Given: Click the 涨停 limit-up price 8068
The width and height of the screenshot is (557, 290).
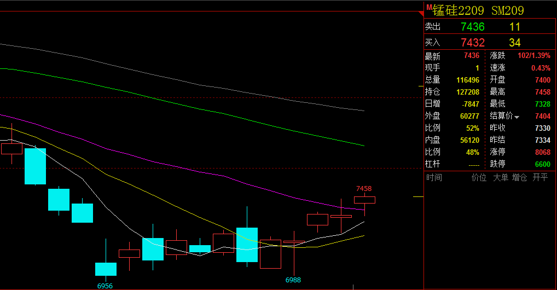Looking at the screenshot, I should [x=542, y=152].
